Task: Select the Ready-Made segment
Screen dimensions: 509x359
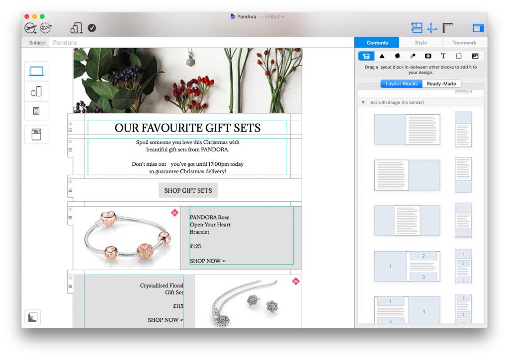Action: (x=441, y=84)
